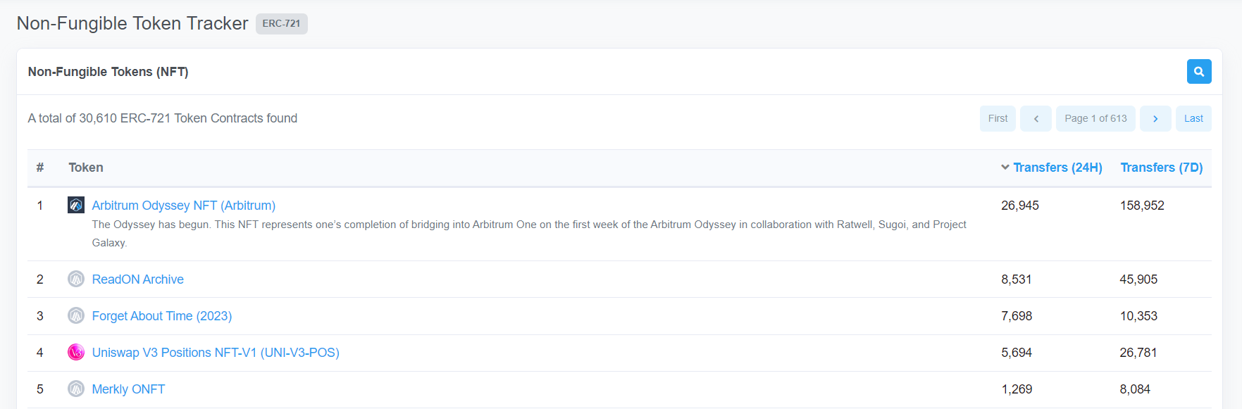Viewport: 1242px width, 409px height.
Task: Sort by the Transfers (24H) column
Action: [x=1057, y=168]
